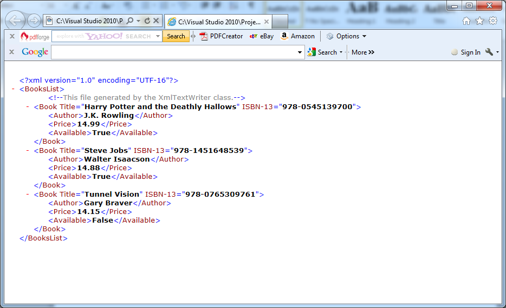
Task: Click the yellow Search button
Action: tap(176, 36)
